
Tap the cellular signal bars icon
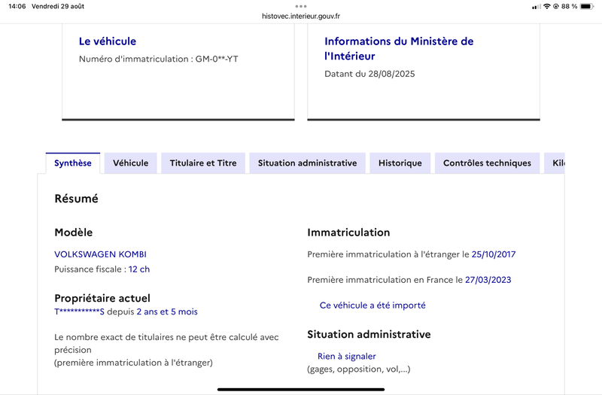pos(537,7)
